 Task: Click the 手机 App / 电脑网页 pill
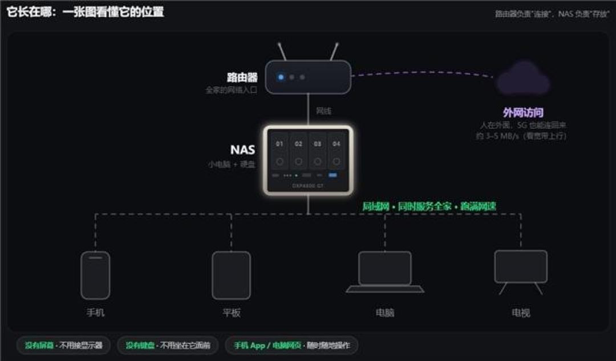click(x=291, y=345)
